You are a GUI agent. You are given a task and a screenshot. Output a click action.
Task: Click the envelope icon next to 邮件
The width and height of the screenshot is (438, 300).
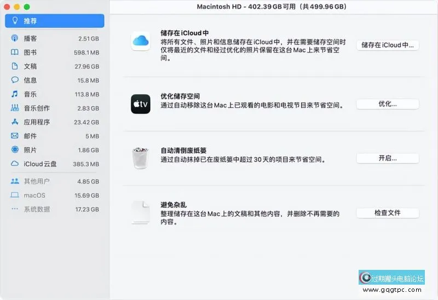[x=15, y=136]
